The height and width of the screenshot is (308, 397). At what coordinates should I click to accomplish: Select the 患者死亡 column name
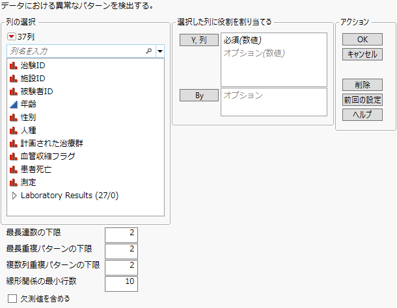[36, 169]
